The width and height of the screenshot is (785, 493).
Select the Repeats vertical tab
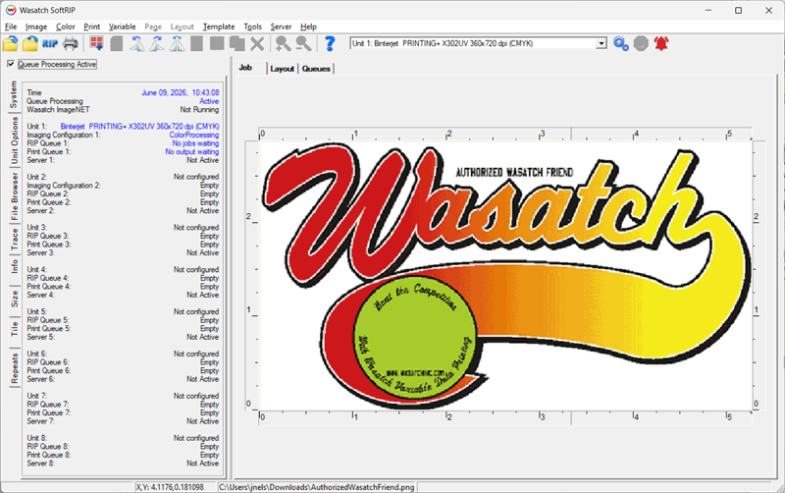point(14,368)
